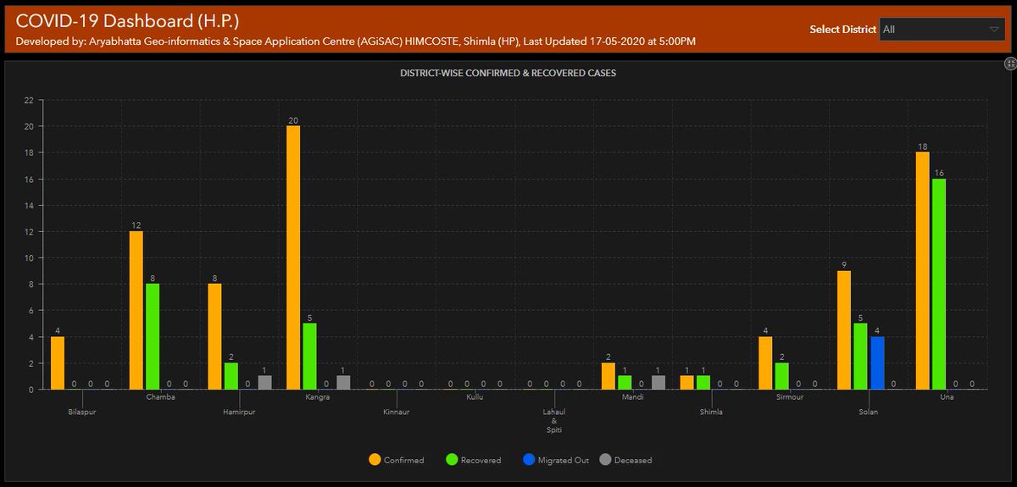Image resolution: width=1017 pixels, height=487 pixels.
Task: Select Una's confirmed bar showing 18
Action: (x=923, y=271)
